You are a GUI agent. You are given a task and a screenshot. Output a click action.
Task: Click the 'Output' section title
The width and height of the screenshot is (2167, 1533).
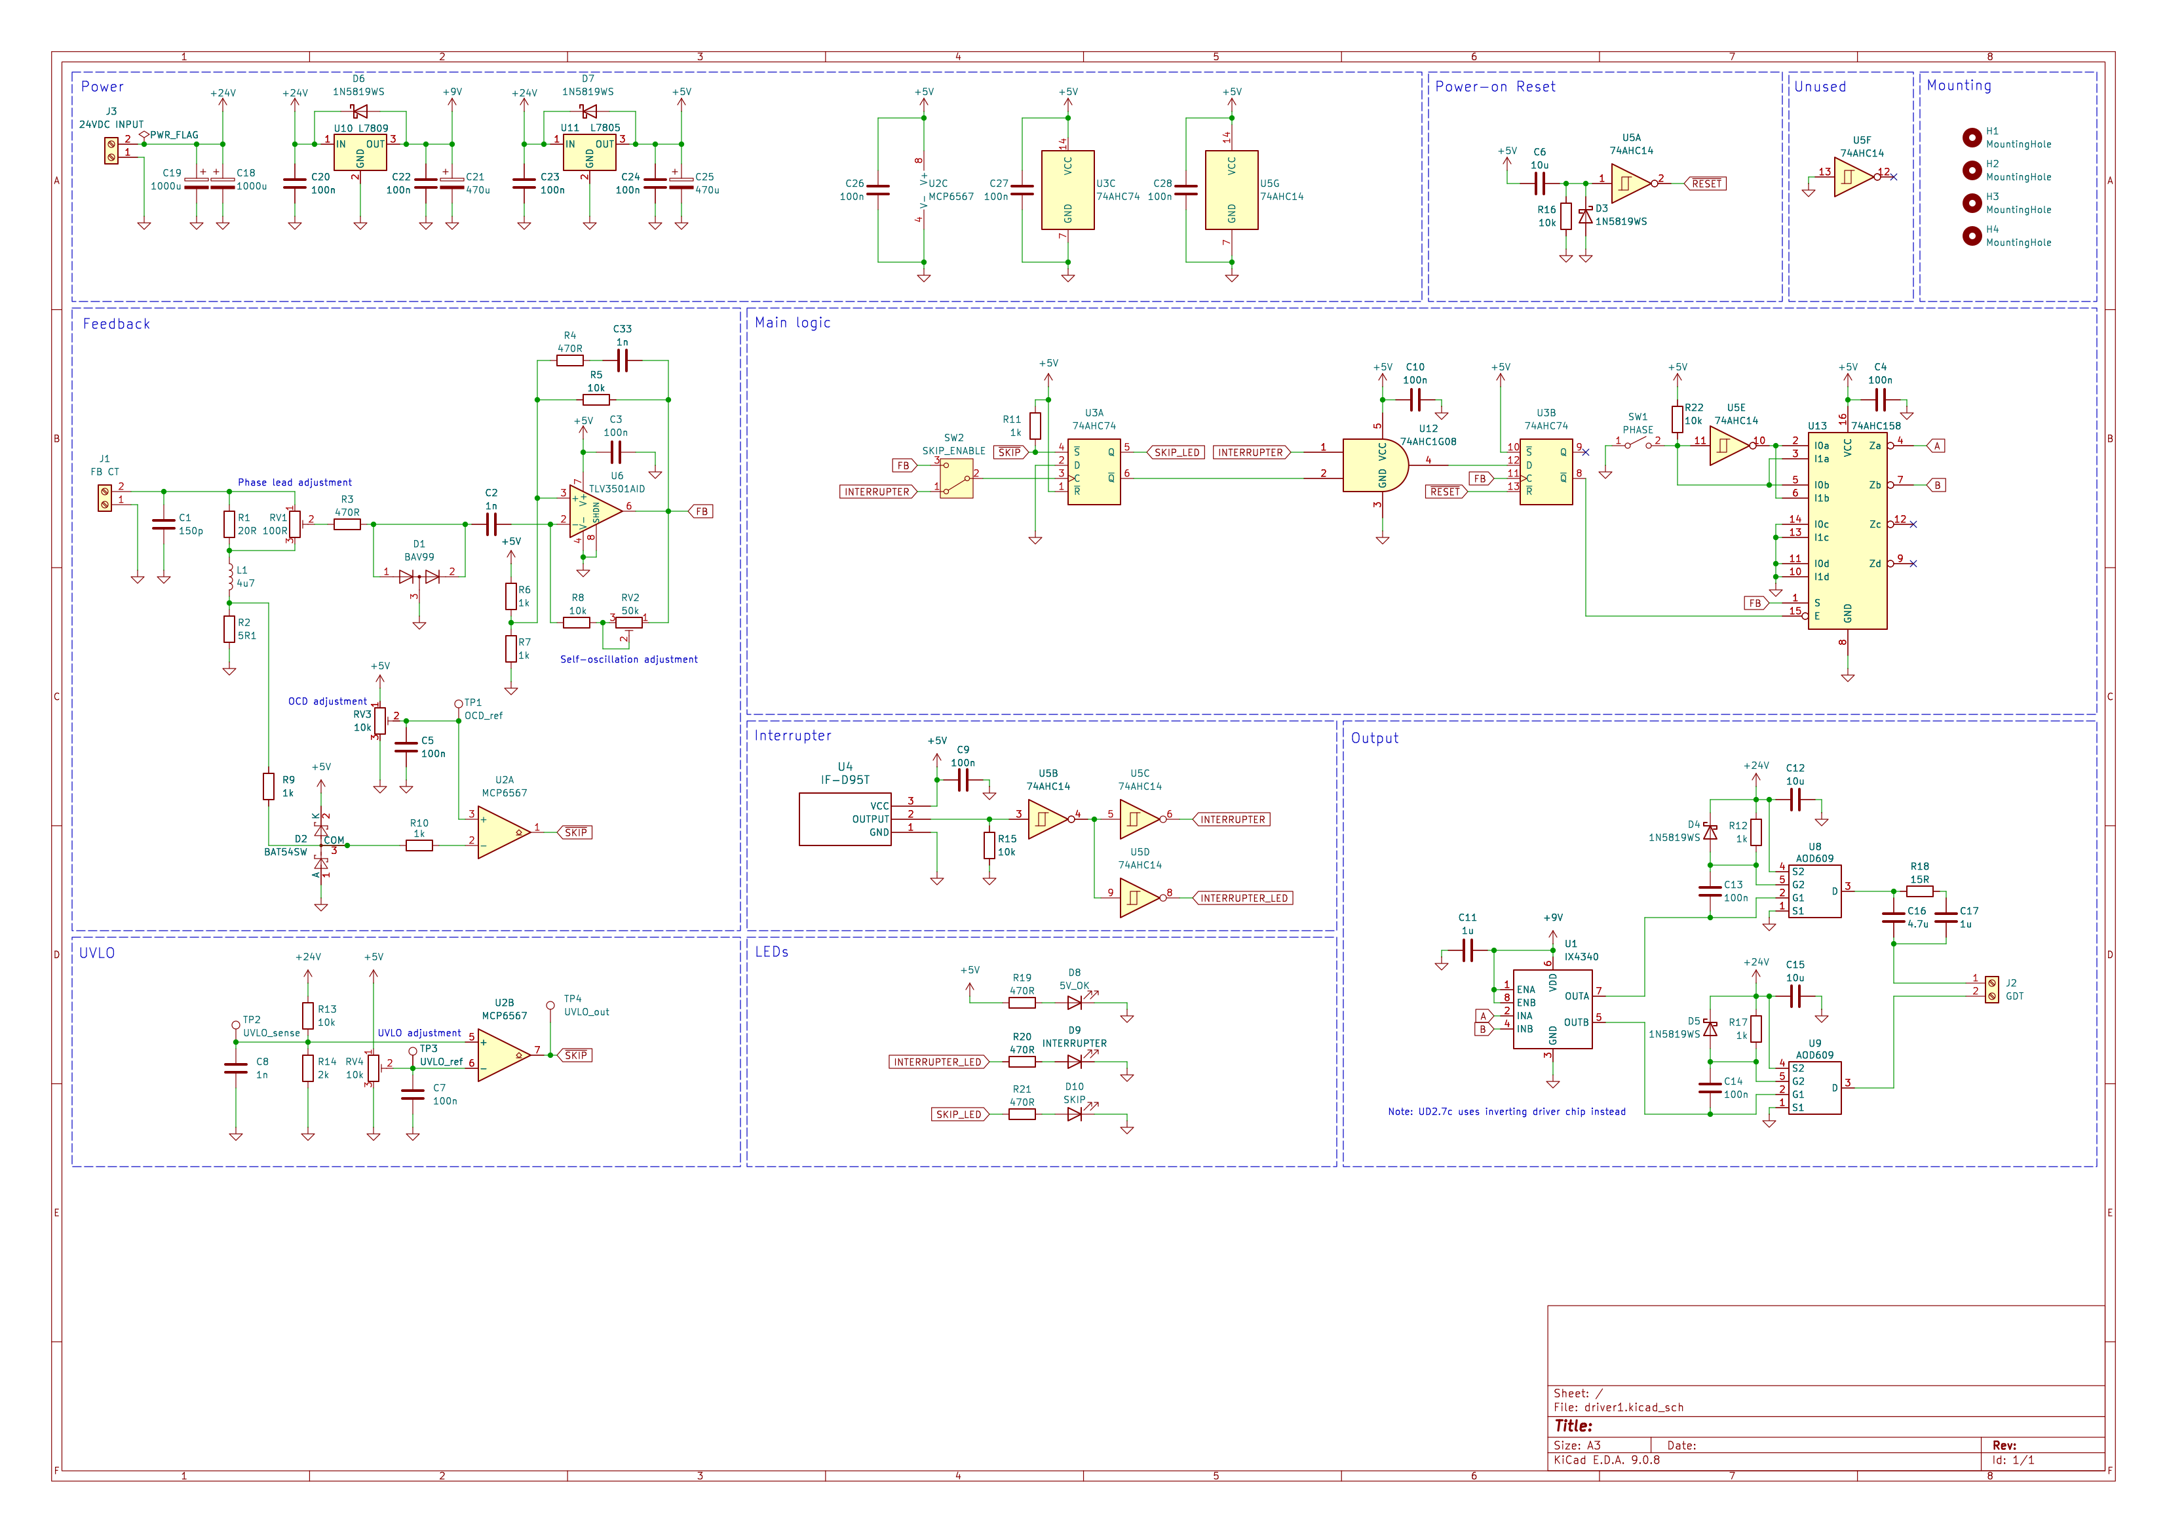1374,738
